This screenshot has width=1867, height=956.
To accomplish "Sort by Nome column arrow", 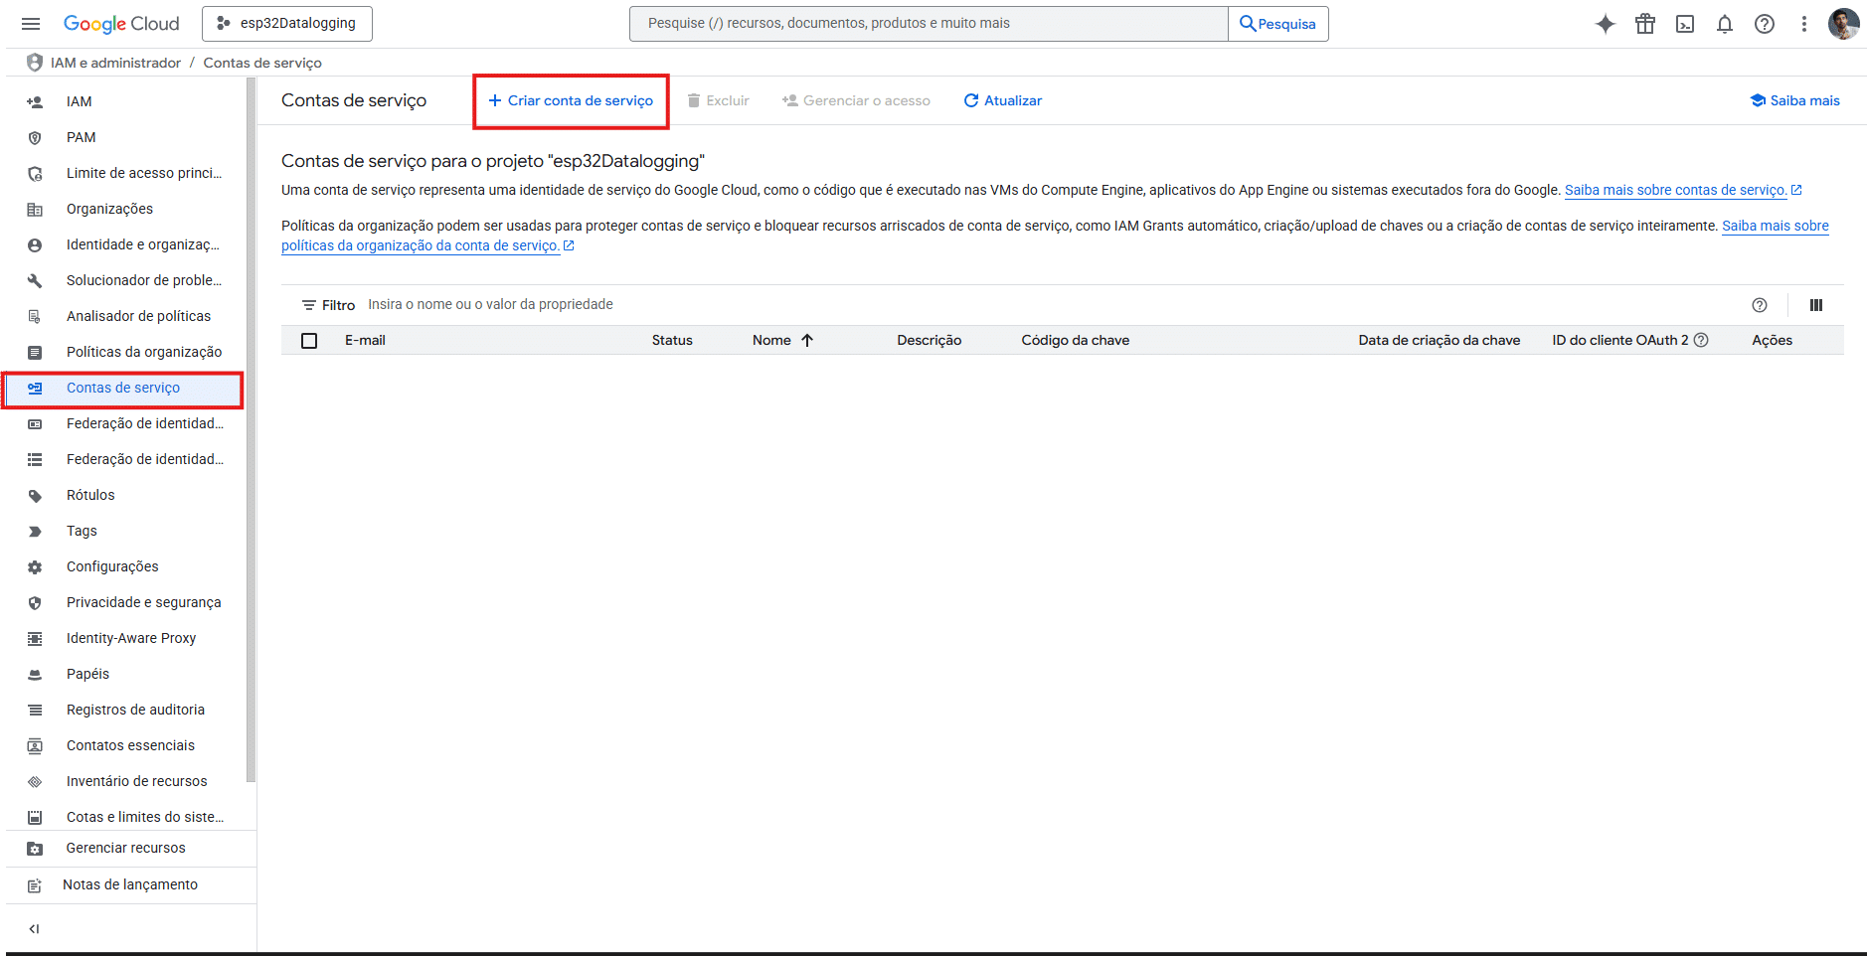I will (807, 340).
